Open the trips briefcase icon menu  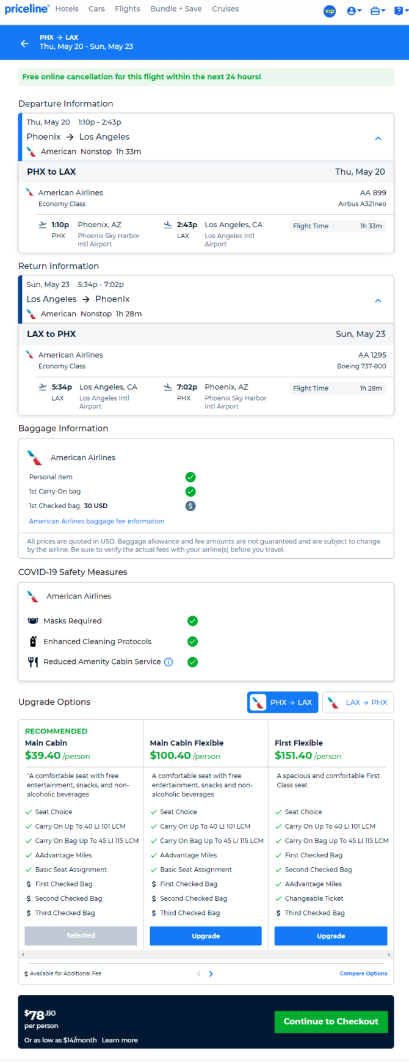pos(378,11)
